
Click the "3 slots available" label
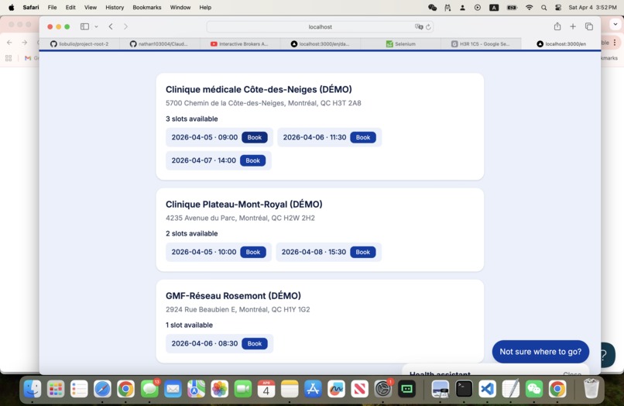pyautogui.click(x=192, y=119)
